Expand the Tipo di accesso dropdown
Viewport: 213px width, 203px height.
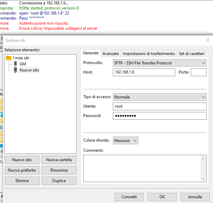point(159,97)
